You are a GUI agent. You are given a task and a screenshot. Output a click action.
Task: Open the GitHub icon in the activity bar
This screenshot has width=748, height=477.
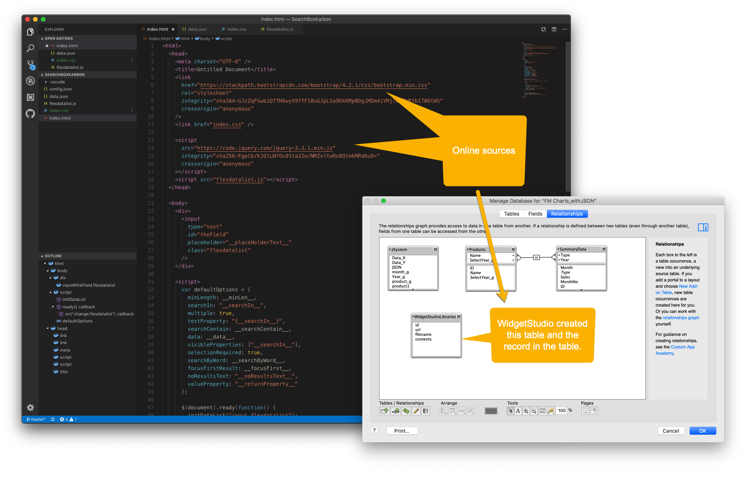(30, 114)
